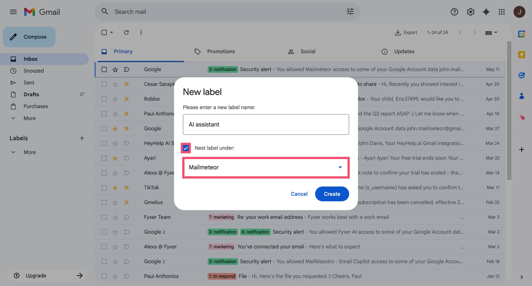This screenshot has height=286, width=532.
Task: Expand More under mail folders
Action: pos(30,118)
